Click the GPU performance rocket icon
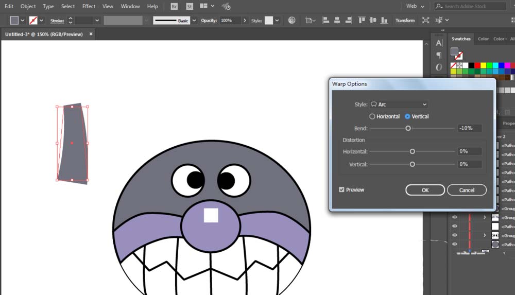 226,6
